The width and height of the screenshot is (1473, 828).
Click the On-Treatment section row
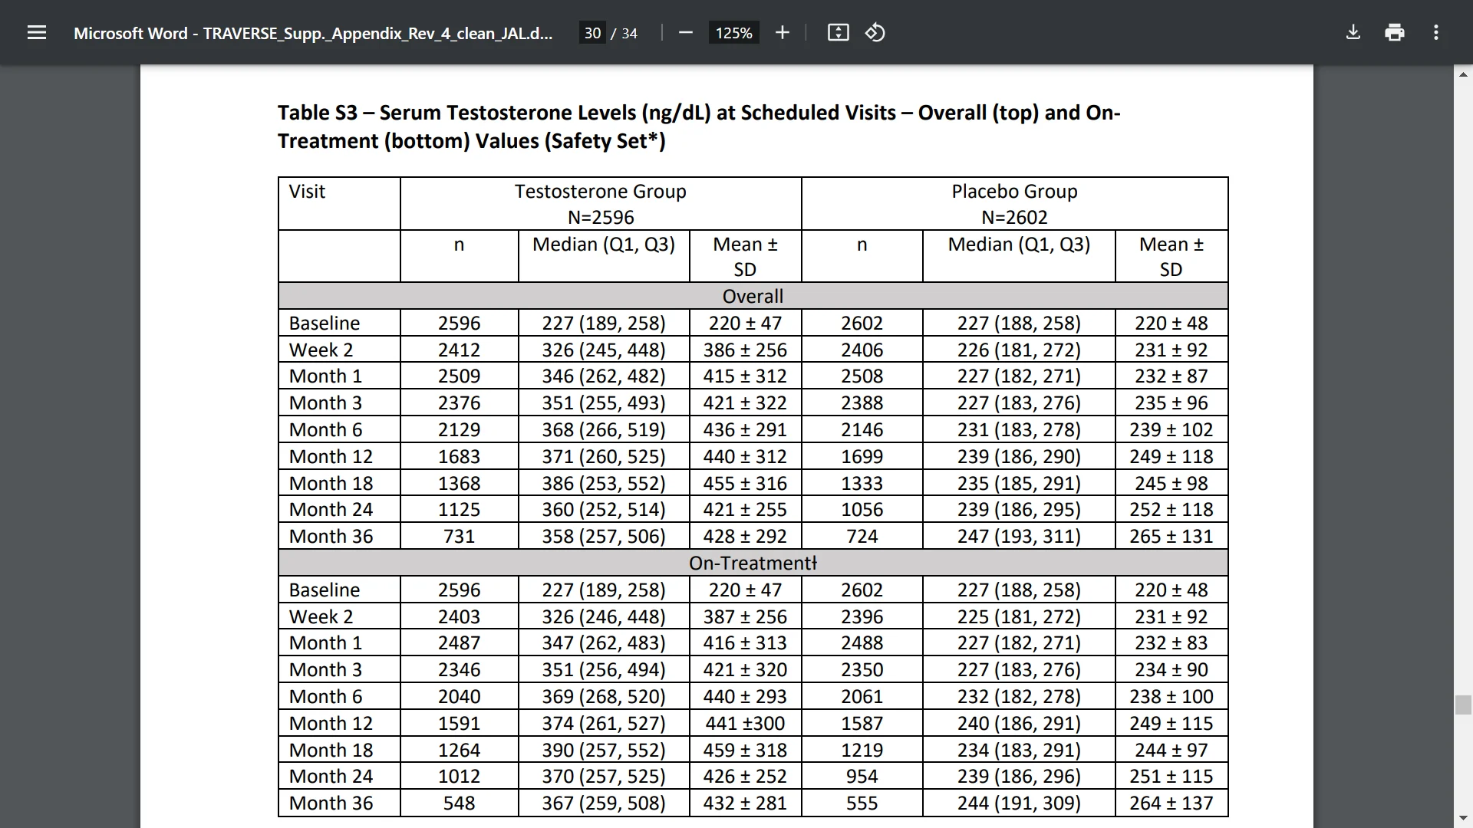[753, 563]
